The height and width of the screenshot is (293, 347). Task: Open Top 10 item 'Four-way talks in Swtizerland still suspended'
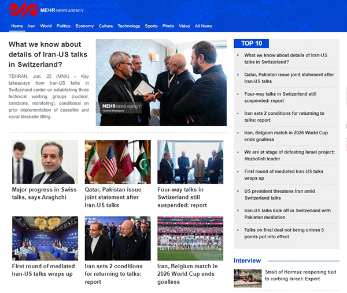point(280,97)
